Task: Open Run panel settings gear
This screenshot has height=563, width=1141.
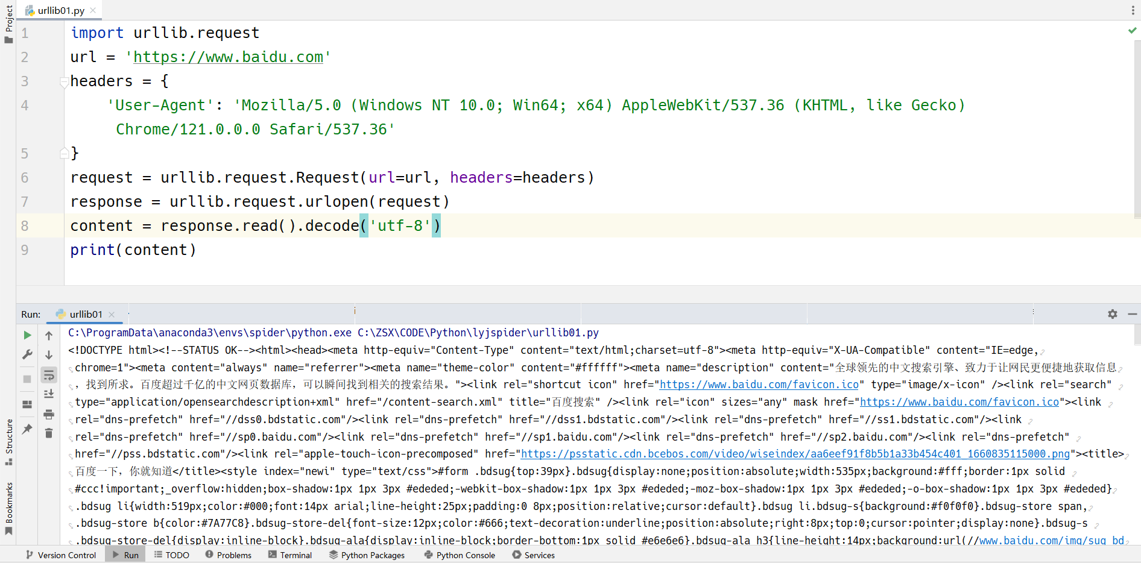Action: 1113,314
